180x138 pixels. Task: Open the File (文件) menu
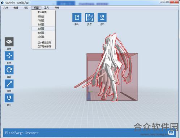coord(6,8)
